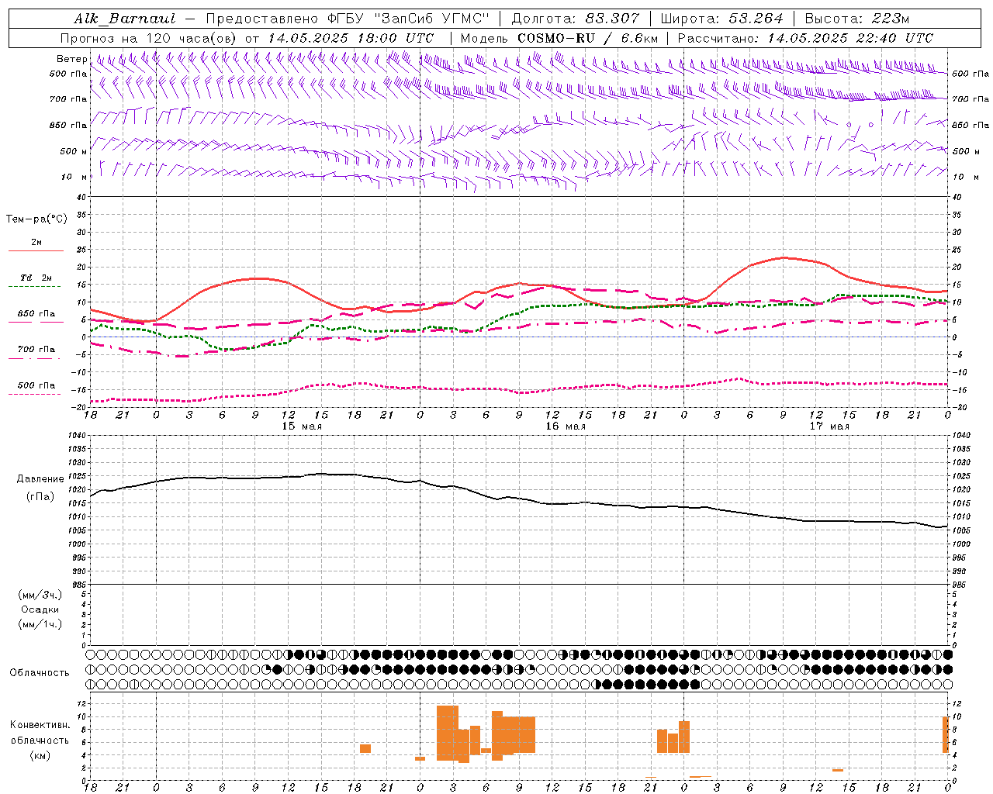The width and height of the screenshot is (993, 794).
Task: Select the (км) unit below convective cloud label
Action: tap(40, 756)
